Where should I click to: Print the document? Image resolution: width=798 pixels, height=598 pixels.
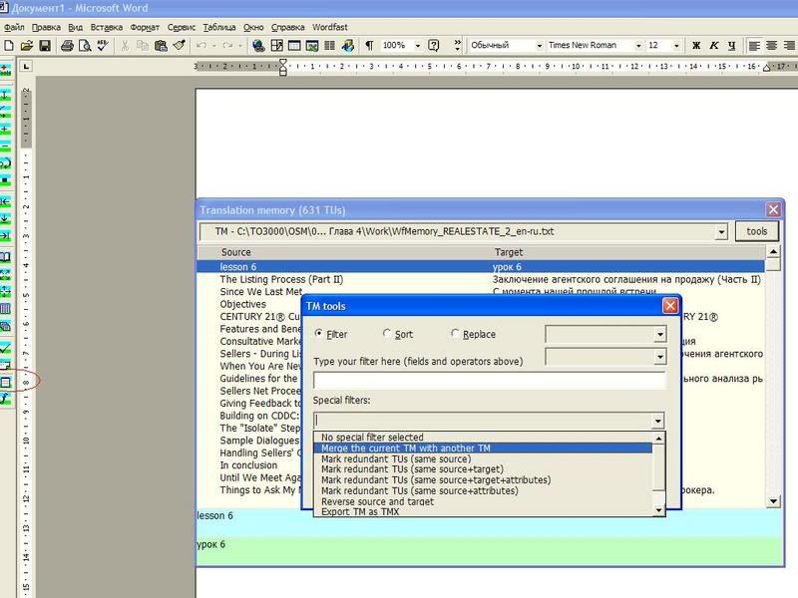coord(67,46)
